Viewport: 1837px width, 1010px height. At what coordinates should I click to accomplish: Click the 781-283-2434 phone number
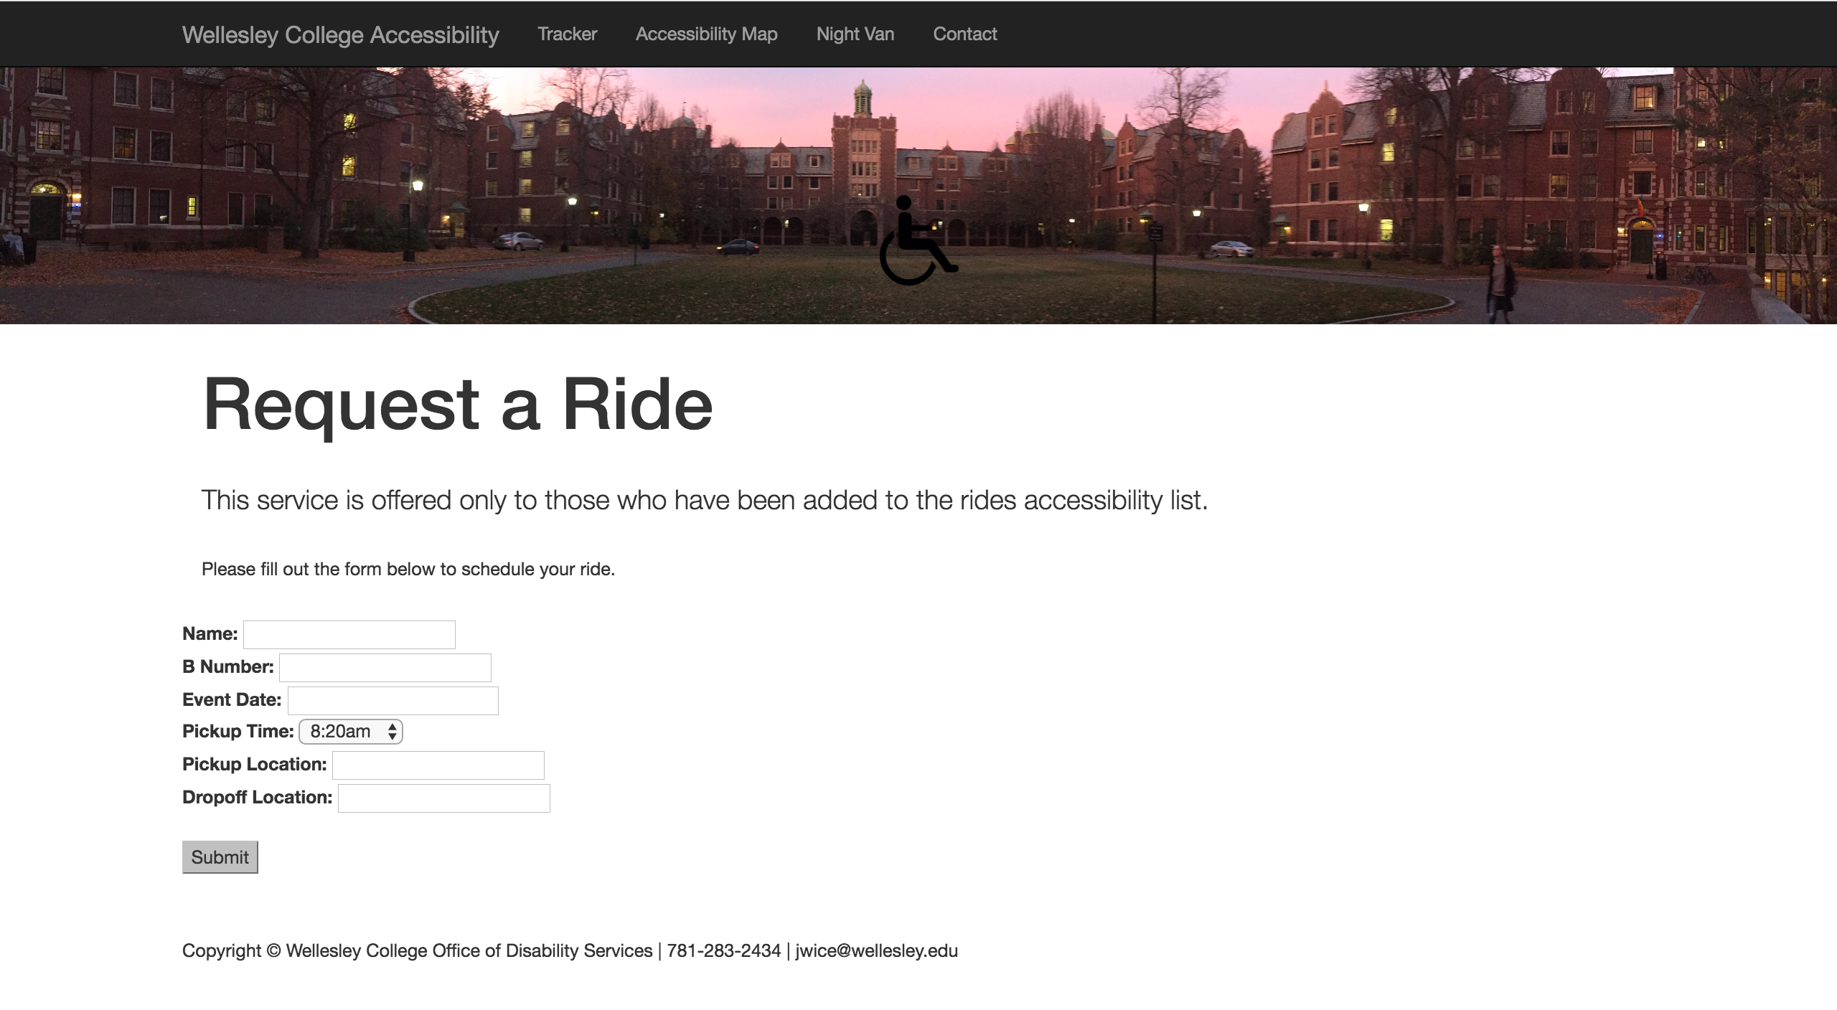tap(723, 951)
